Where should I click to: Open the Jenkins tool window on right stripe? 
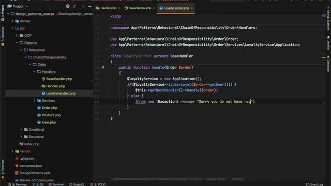pyautogui.click(x=328, y=43)
